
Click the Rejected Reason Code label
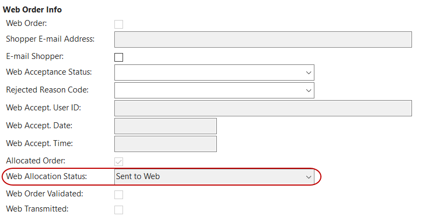(47, 90)
